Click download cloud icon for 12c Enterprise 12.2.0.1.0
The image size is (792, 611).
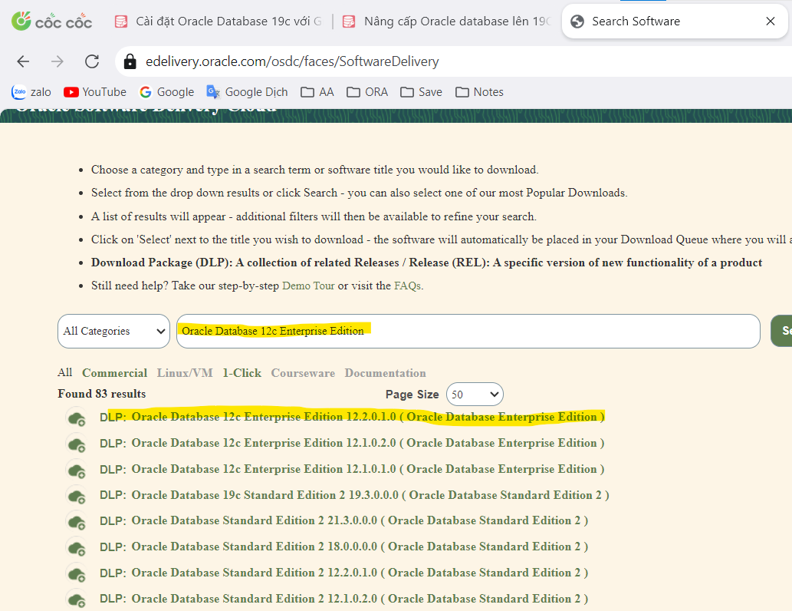click(x=77, y=418)
